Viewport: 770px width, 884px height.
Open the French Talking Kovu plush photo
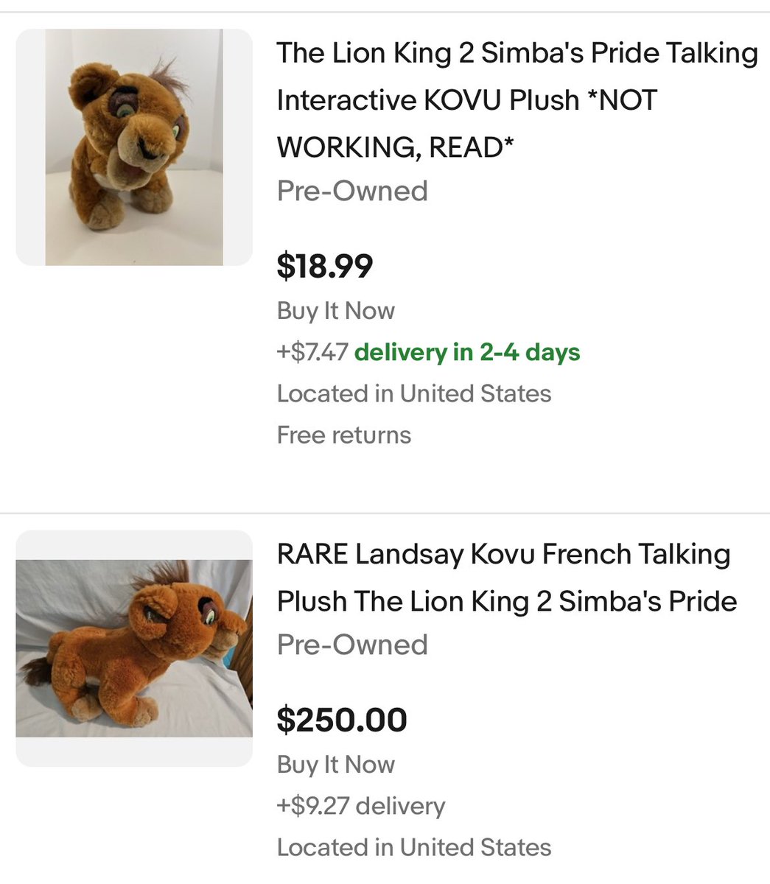(x=134, y=648)
